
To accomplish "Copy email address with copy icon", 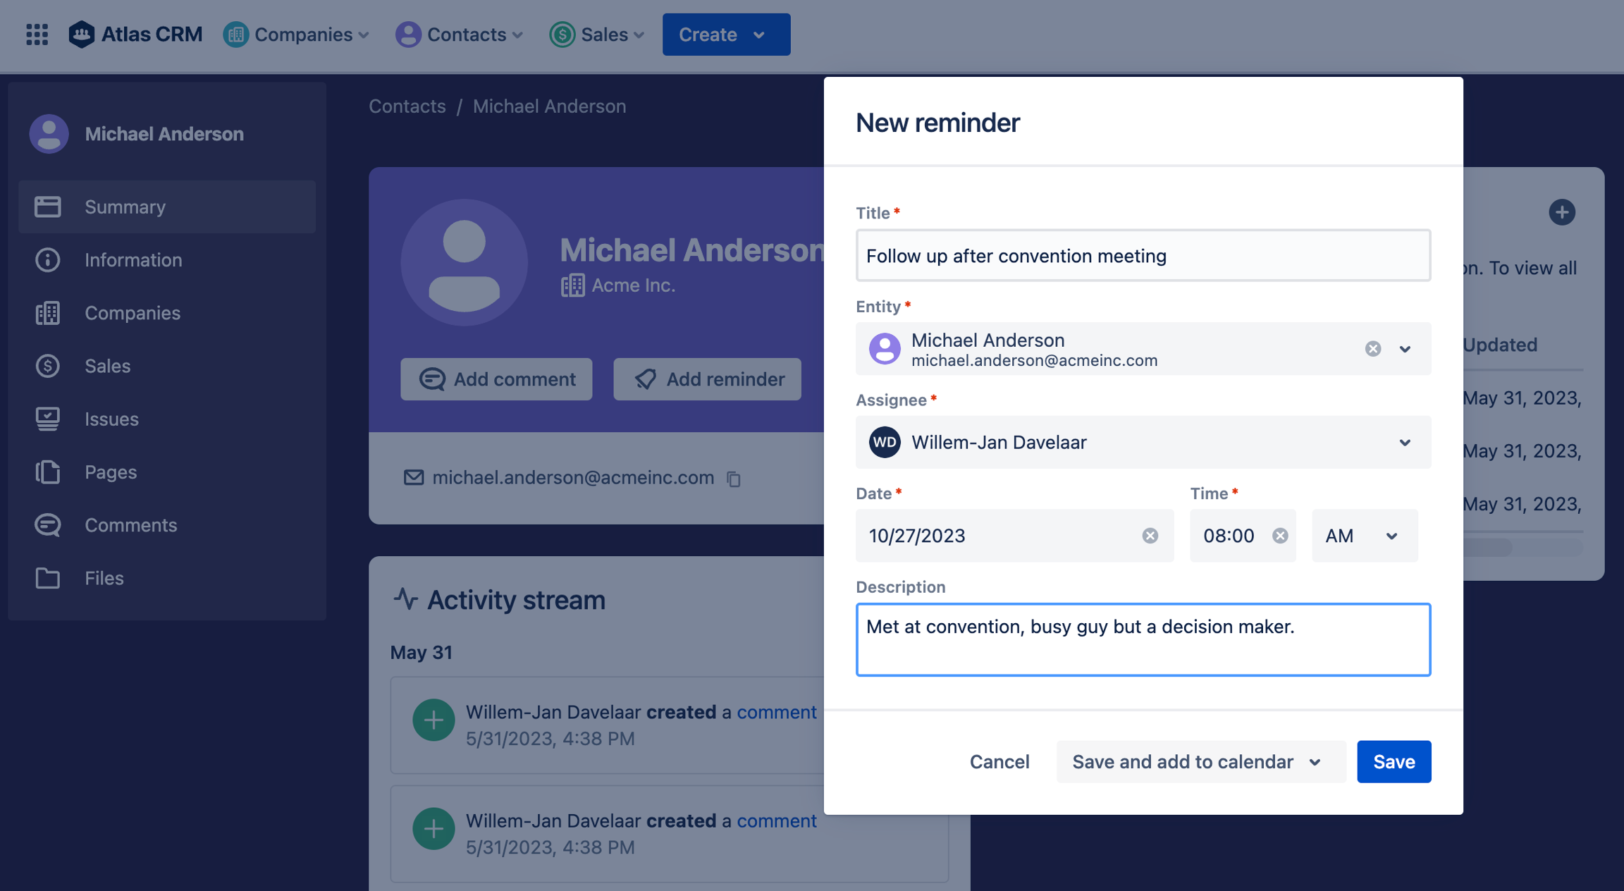I will point(734,479).
